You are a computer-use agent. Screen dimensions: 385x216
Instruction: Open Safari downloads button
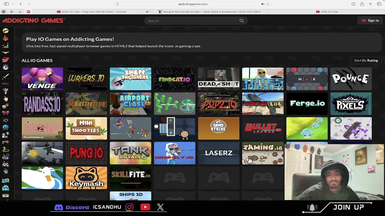pyautogui.click(x=353, y=4)
